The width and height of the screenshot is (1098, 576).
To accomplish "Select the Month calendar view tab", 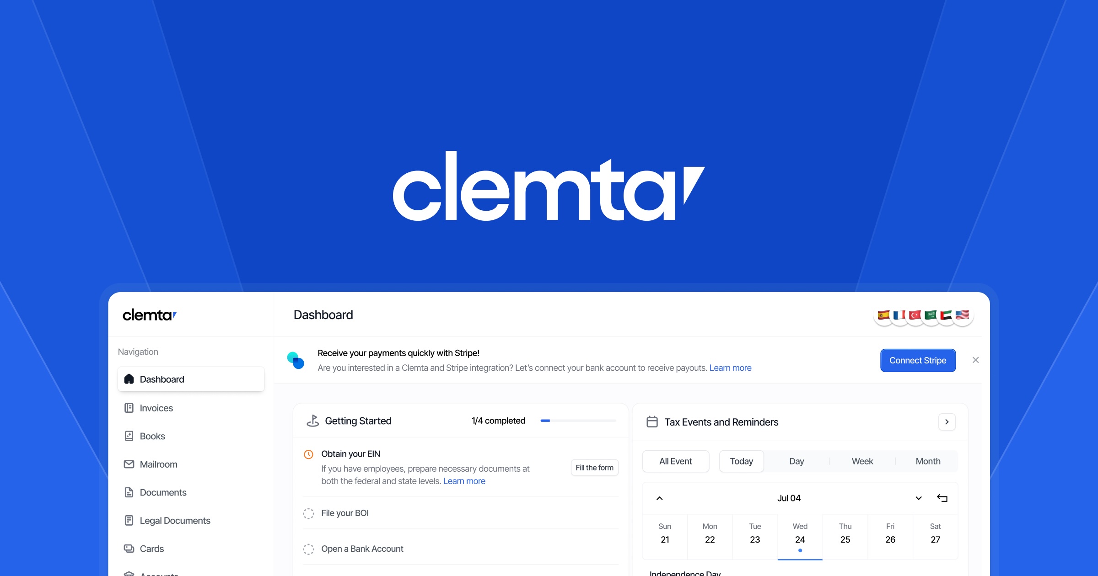I will [928, 460].
